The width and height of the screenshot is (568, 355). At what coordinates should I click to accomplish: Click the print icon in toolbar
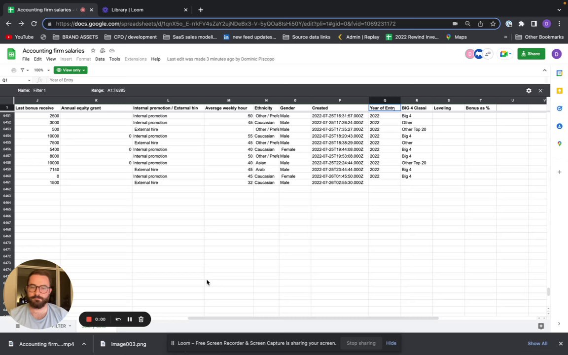pos(14,71)
